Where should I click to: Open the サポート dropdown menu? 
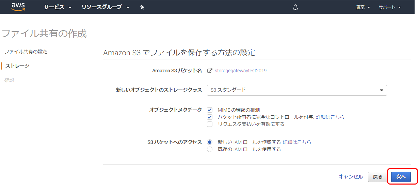tap(390, 7)
